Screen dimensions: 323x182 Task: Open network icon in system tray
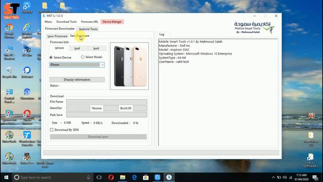(x=291, y=177)
